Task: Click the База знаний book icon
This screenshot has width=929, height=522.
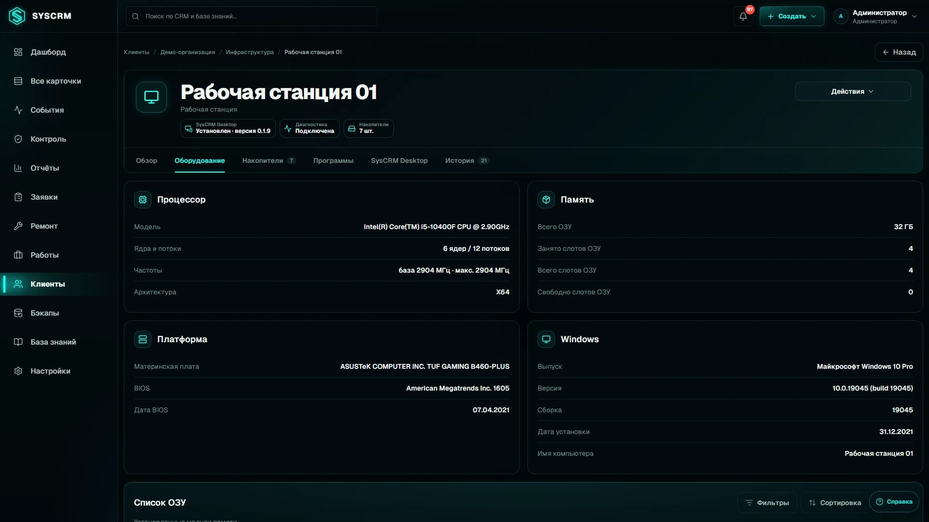Action: pyautogui.click(x=18, y=342)
